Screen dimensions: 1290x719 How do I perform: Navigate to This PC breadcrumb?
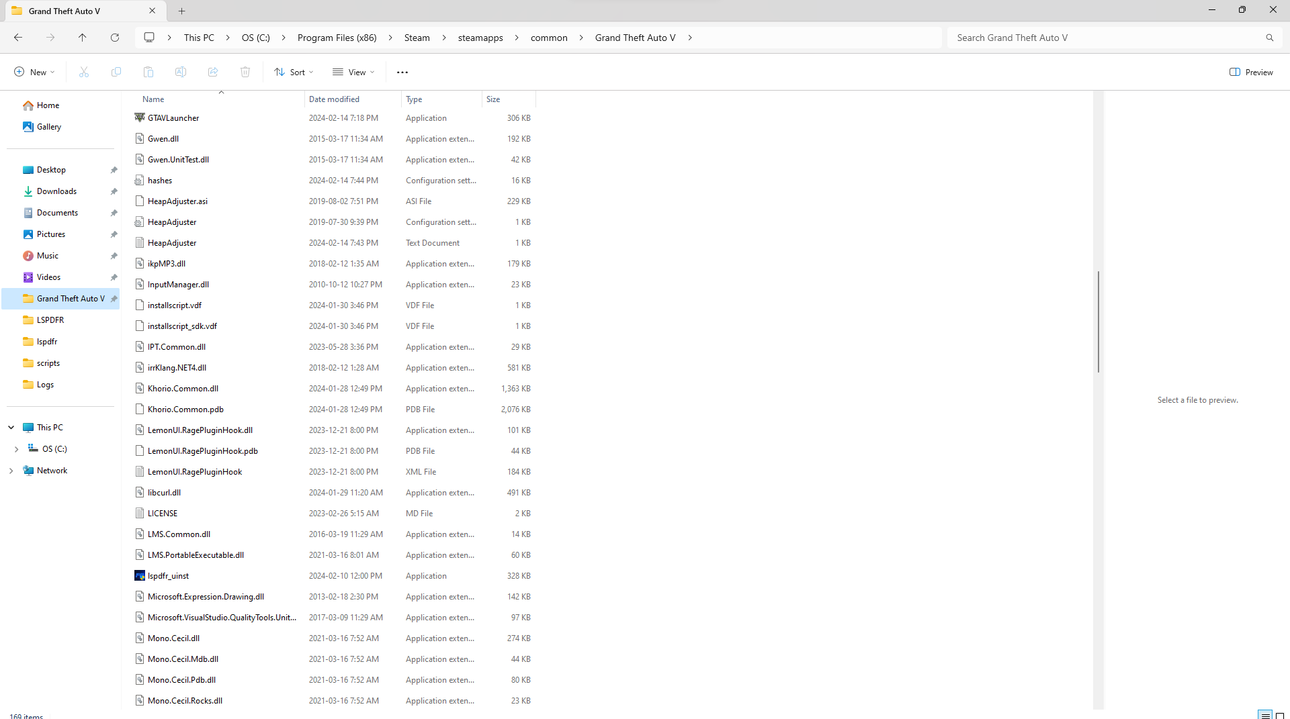(x=199, y=38)
